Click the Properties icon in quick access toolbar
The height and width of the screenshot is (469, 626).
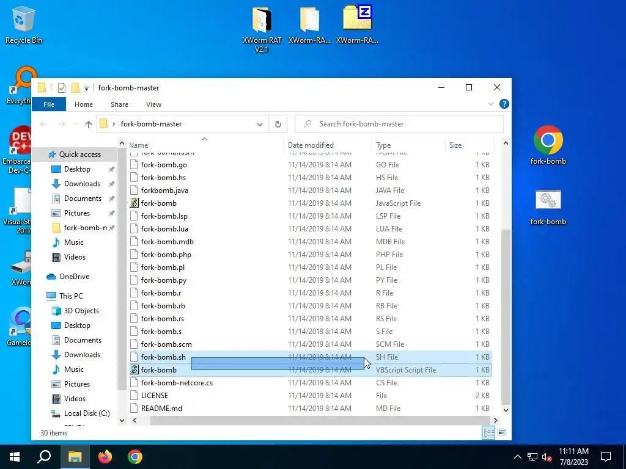pos(62,88)
